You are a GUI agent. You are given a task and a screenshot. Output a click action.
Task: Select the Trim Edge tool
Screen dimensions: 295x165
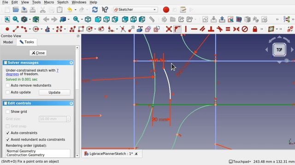(x=123, y=29)
